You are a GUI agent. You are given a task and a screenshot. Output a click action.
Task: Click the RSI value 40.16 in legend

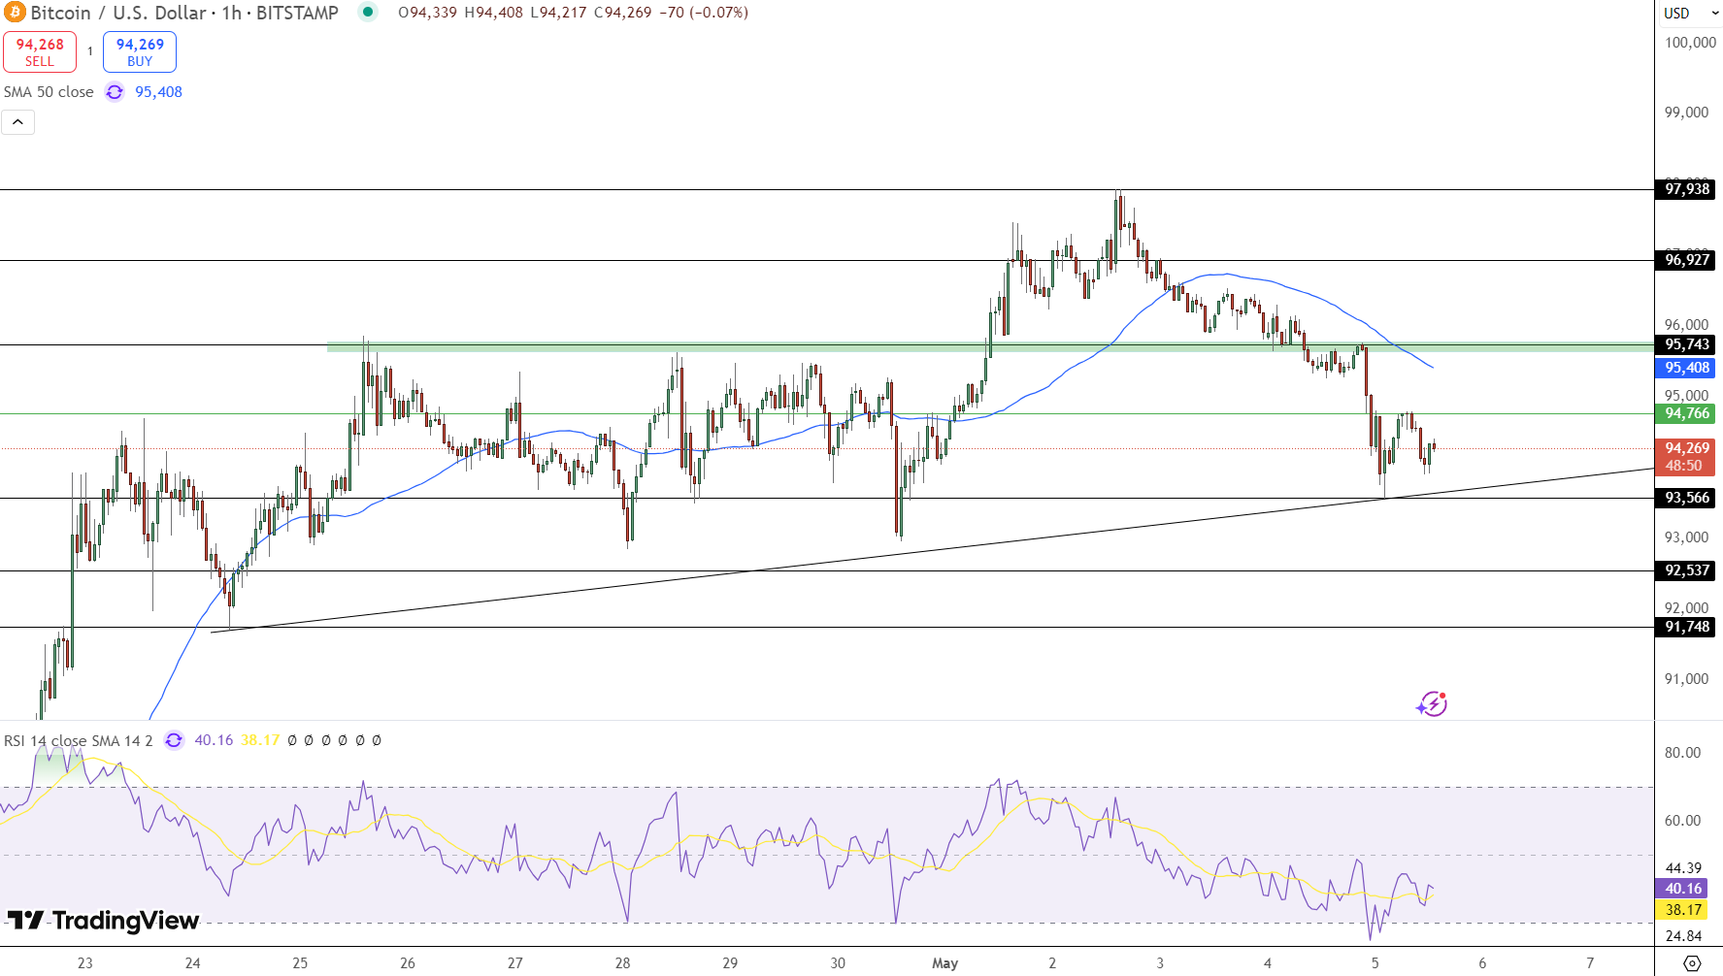[x=214, y=740]
